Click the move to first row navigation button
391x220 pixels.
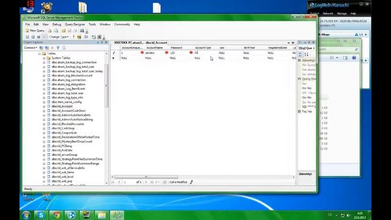pos(113,182)
